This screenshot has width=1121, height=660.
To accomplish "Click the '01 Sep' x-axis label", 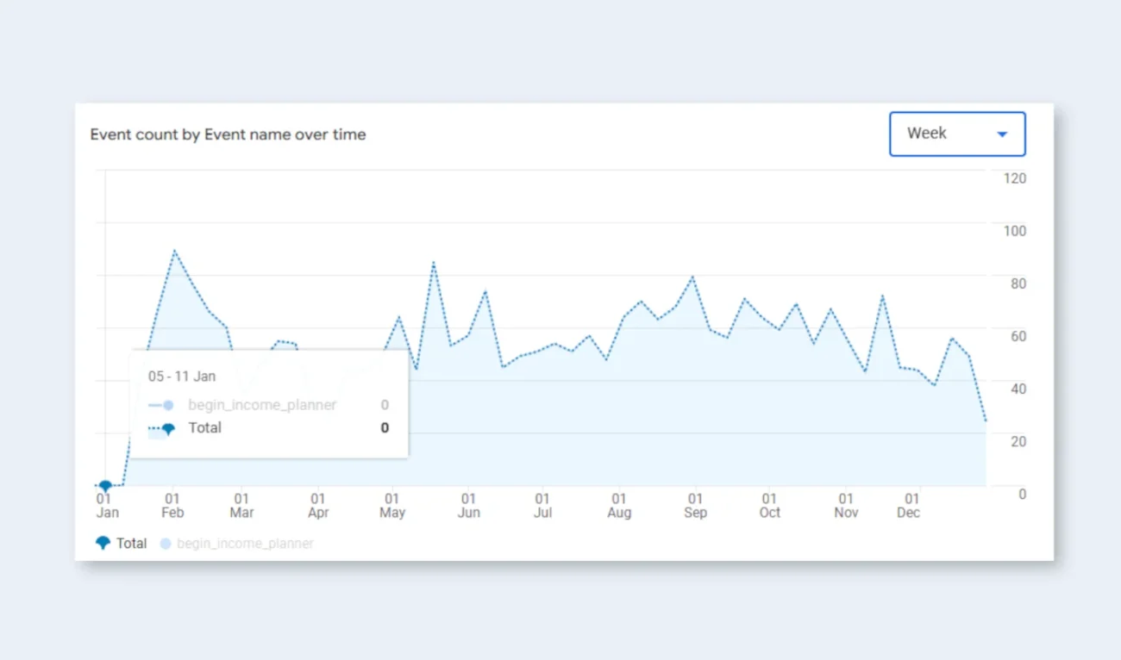I will coord(695,506).
